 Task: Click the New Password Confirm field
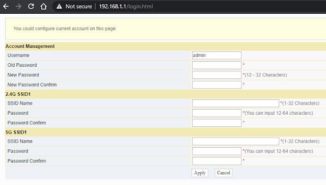coord(216,85)
